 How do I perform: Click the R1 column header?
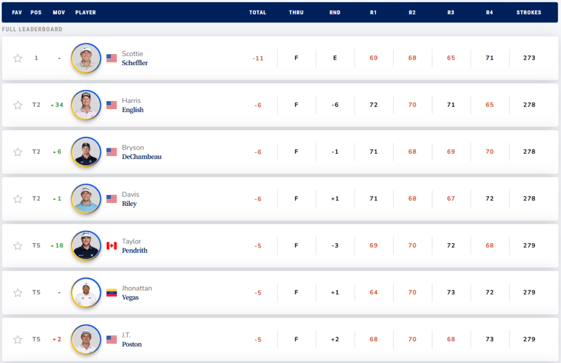point(374,13)
